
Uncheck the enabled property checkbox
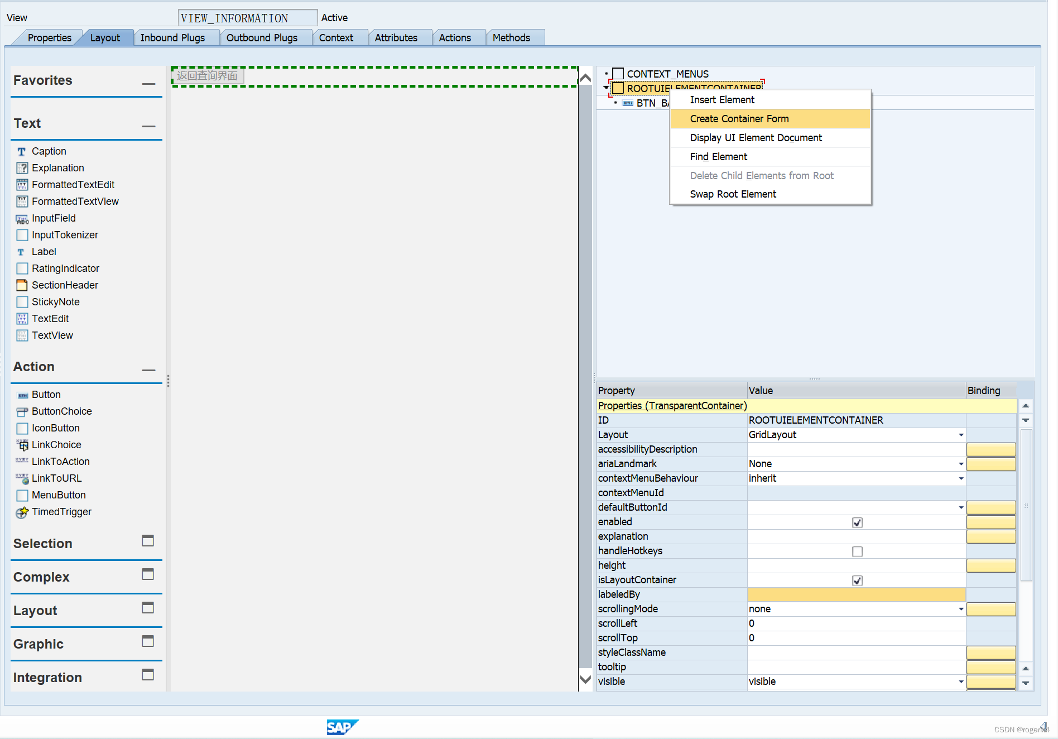pyautogui.click(x=857, y=522)
